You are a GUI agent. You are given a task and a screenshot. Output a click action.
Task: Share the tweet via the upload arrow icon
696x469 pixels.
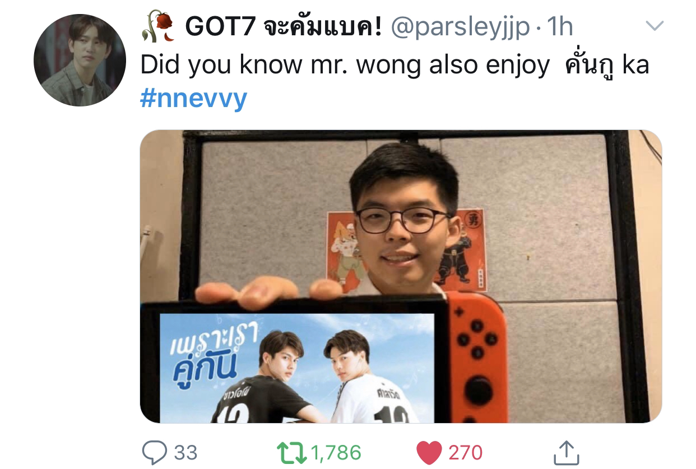(566, 452)
